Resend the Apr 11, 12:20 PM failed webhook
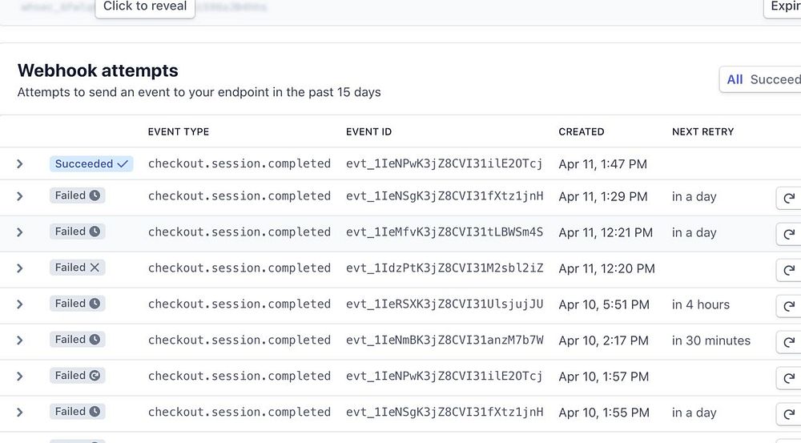801x443 pixels. pos(789,269)
